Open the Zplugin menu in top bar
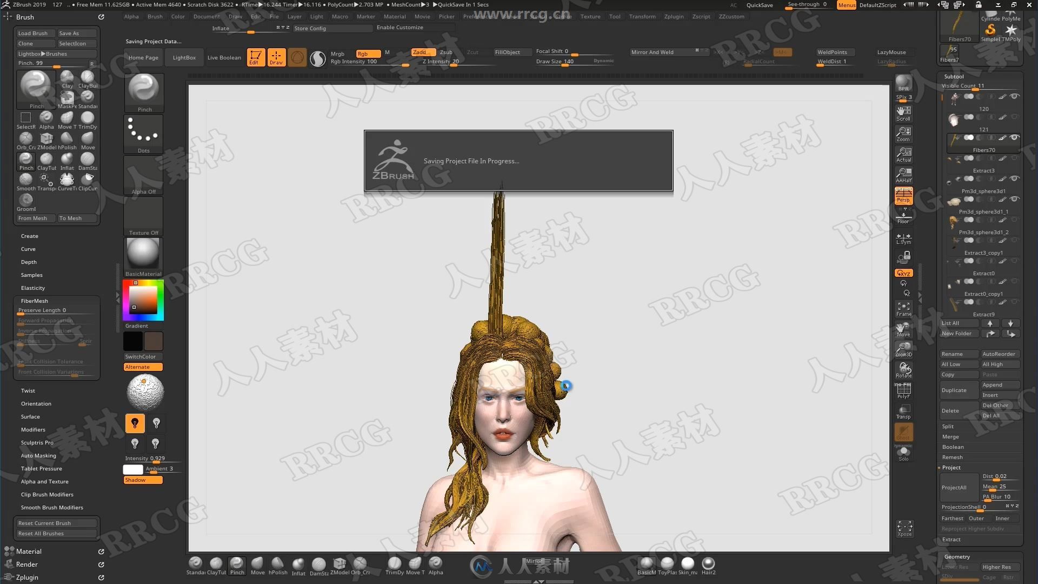Viewport: 1038px width, 584px height. coord(674,16)
